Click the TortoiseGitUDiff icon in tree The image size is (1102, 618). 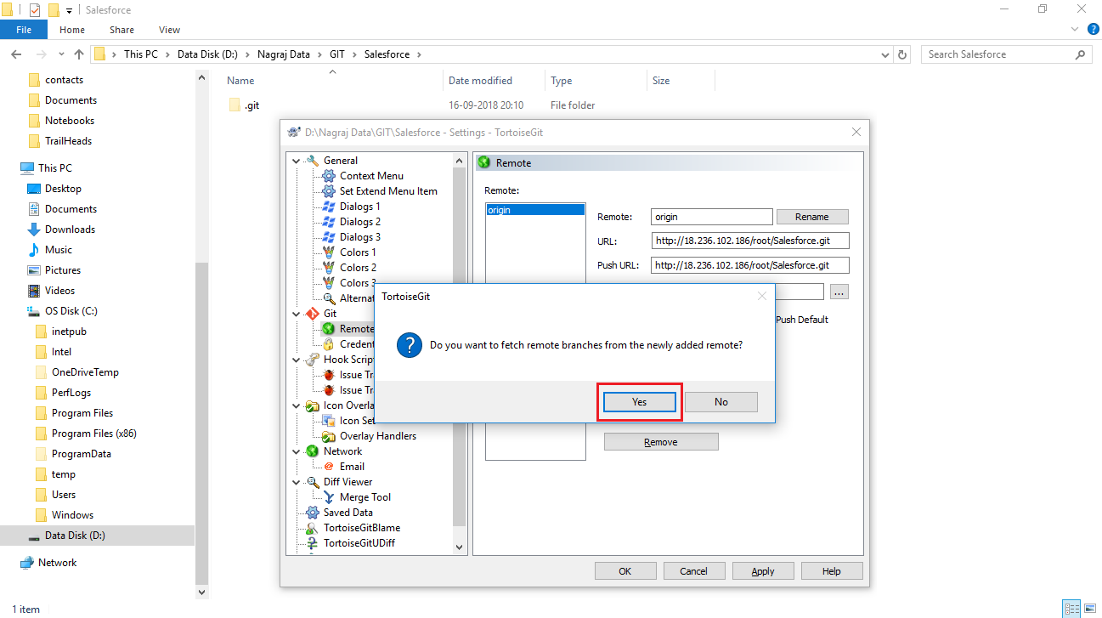312,543
